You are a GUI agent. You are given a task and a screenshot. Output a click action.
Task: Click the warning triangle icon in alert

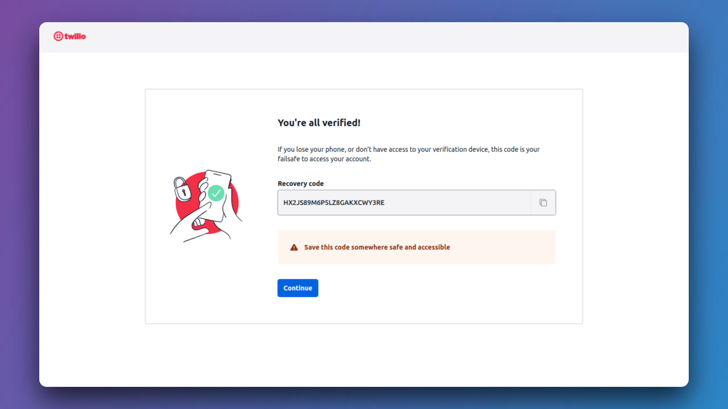click(294, 248)
